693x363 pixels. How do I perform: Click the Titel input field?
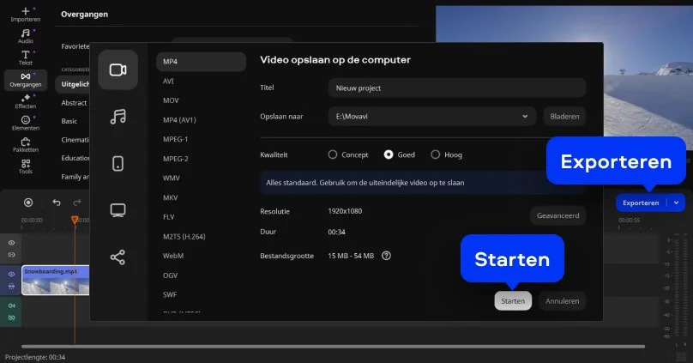point(457,88)
